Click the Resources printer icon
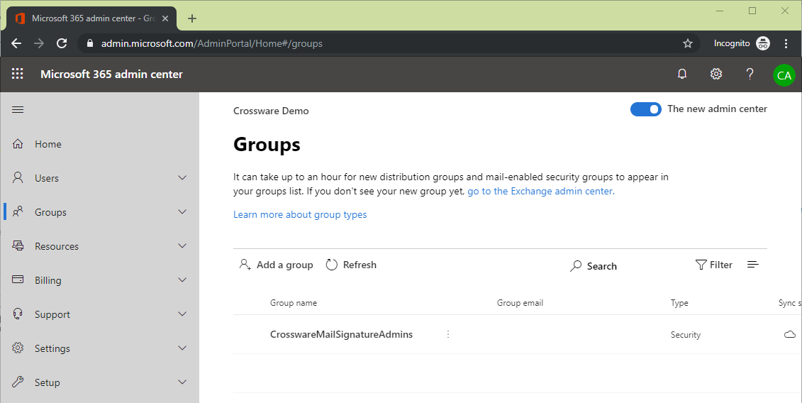 coord(18,245)
